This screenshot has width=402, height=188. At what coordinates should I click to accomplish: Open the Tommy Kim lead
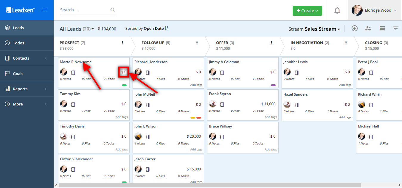(70, 94)
